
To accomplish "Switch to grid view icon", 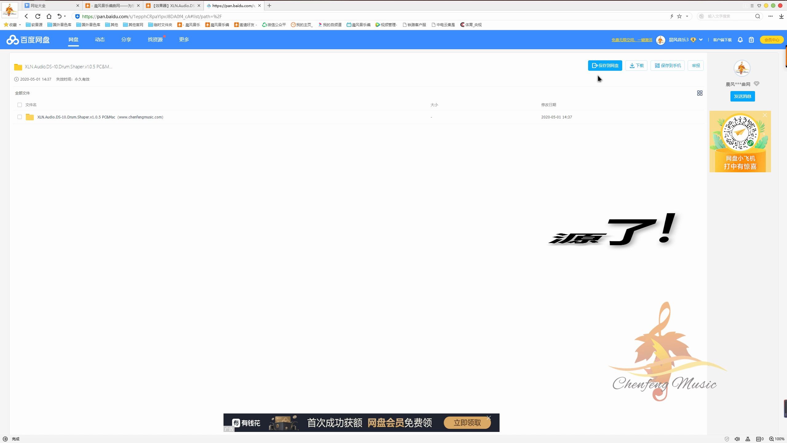I will [700, 93].
